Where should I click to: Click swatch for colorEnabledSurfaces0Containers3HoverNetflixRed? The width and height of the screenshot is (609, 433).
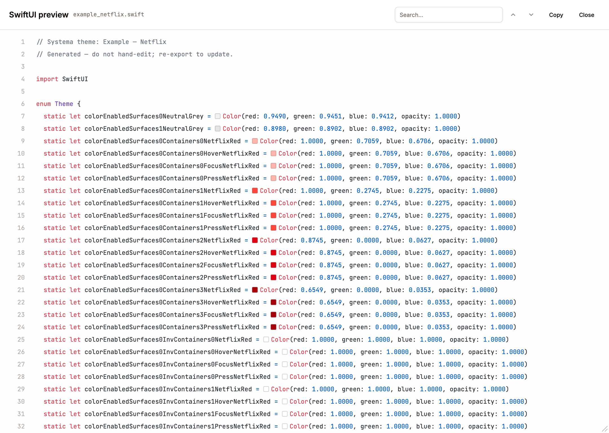[273, 302]
